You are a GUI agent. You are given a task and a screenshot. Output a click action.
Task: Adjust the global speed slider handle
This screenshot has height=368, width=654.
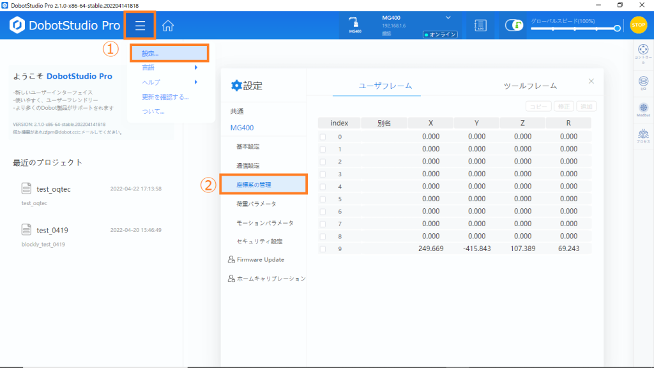617,28
